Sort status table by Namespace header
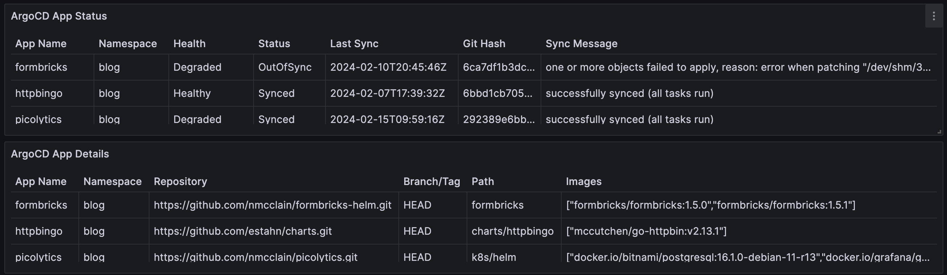 click(128, 44)
